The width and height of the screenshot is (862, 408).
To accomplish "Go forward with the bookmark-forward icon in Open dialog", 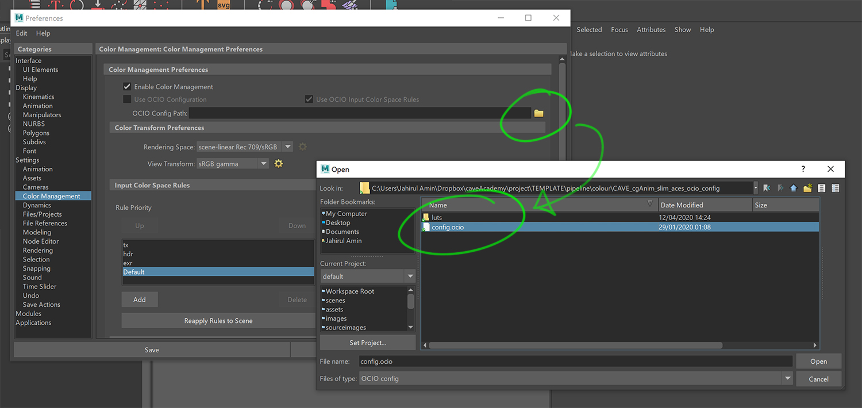I will pyautogui.click(x=780, y=188).
